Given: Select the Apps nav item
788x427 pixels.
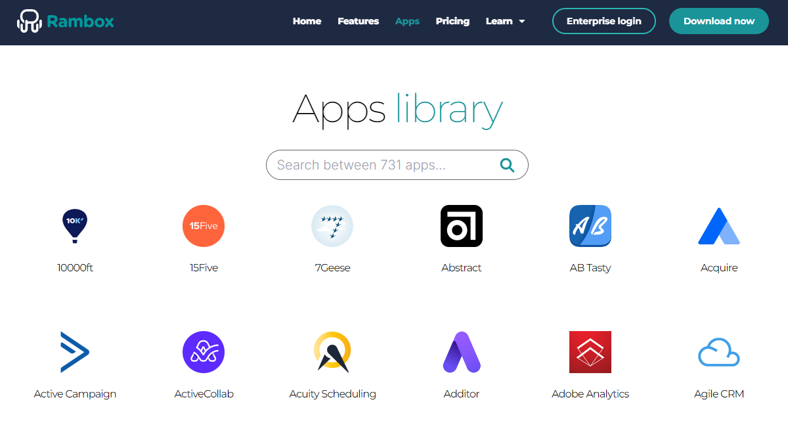Looking at the screenshot, I should point(407,21).
